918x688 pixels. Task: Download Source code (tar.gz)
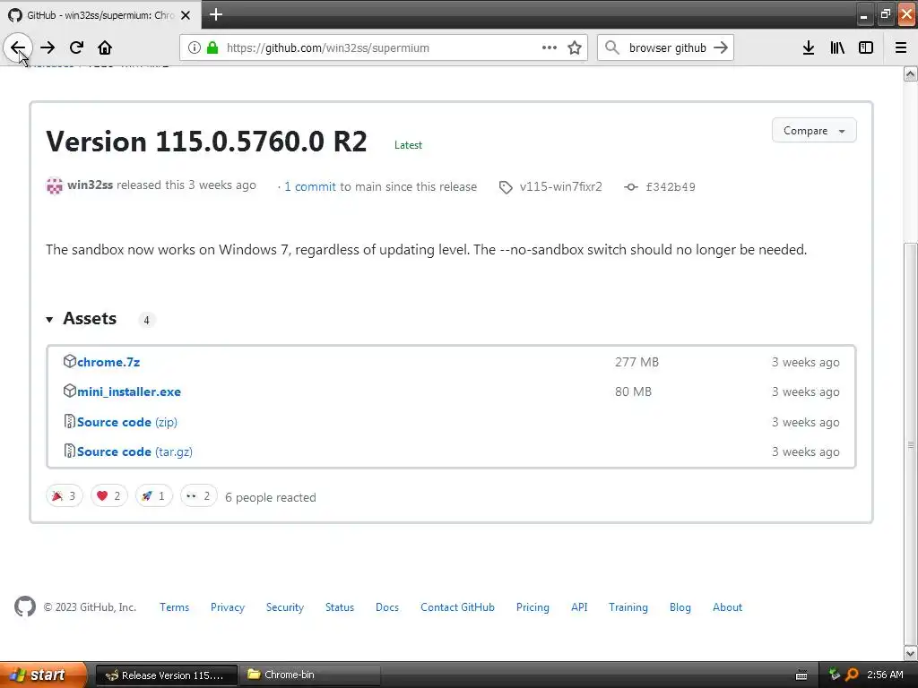click(134, 451)
